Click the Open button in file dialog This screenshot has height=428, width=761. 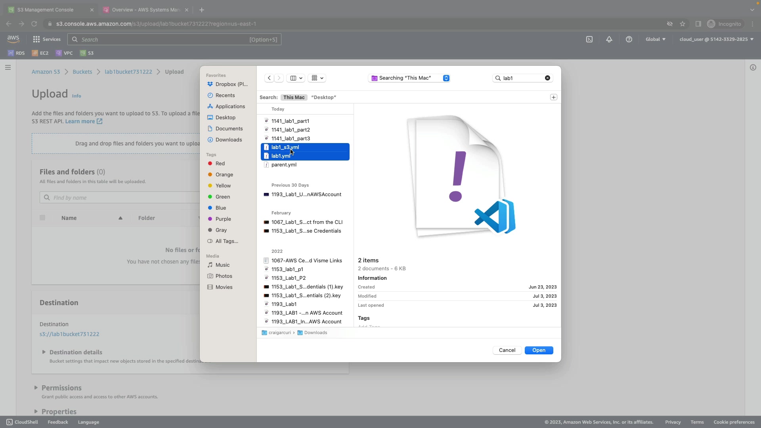(539, 350)
